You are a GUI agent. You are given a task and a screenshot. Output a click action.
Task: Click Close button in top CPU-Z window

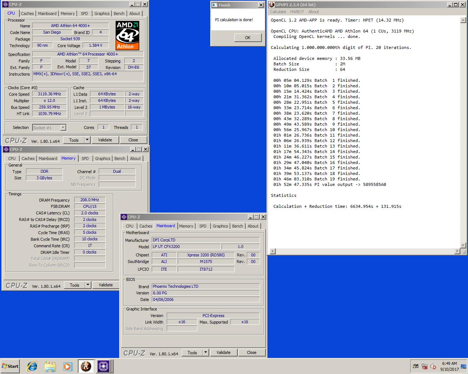(133, 140)
